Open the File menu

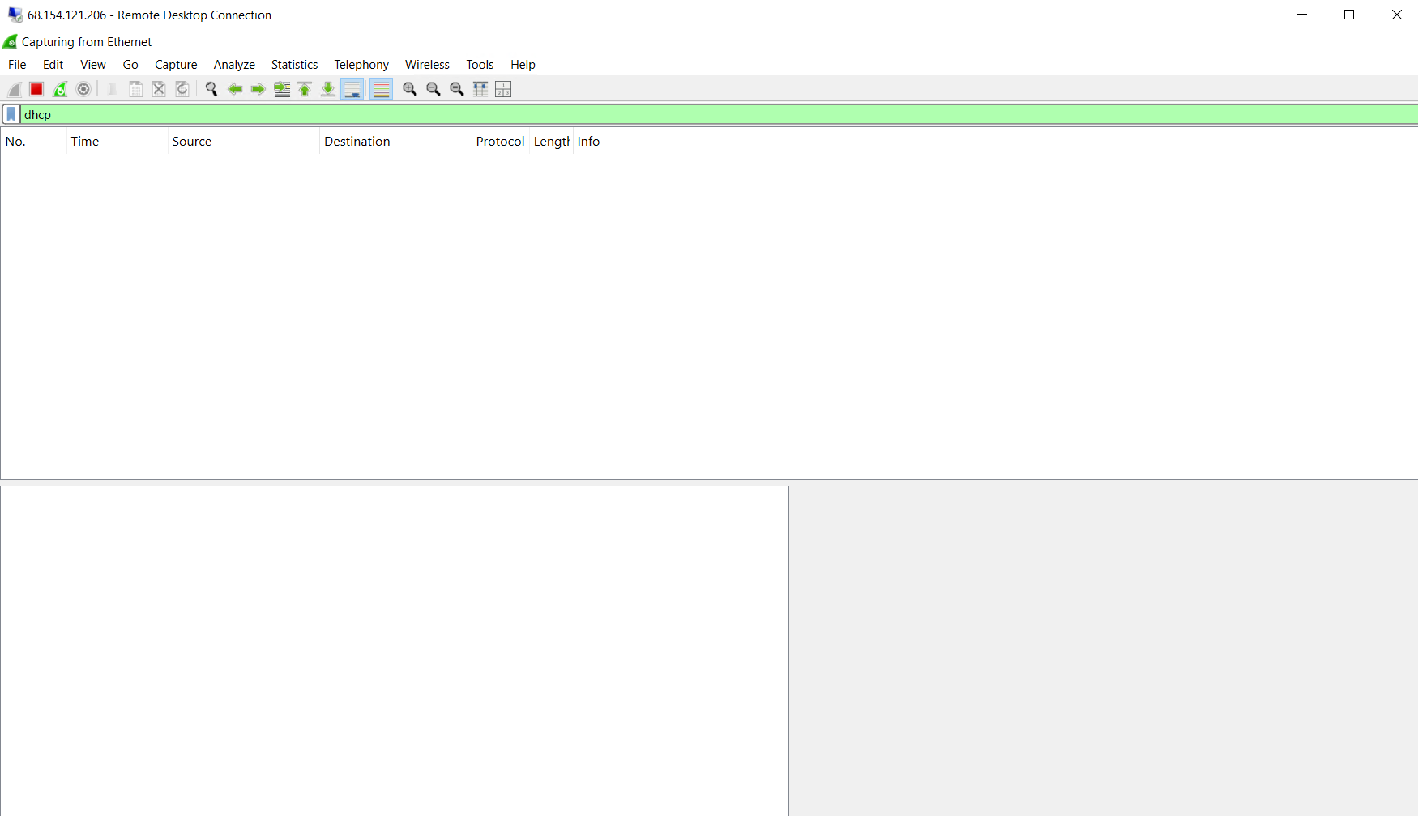point(17,65)
